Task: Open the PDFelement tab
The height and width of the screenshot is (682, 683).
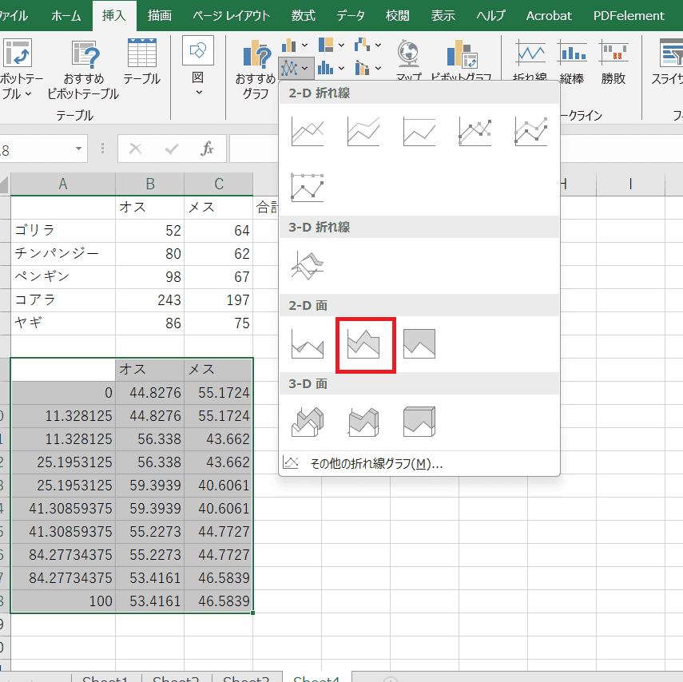Action: click(629, 16)
